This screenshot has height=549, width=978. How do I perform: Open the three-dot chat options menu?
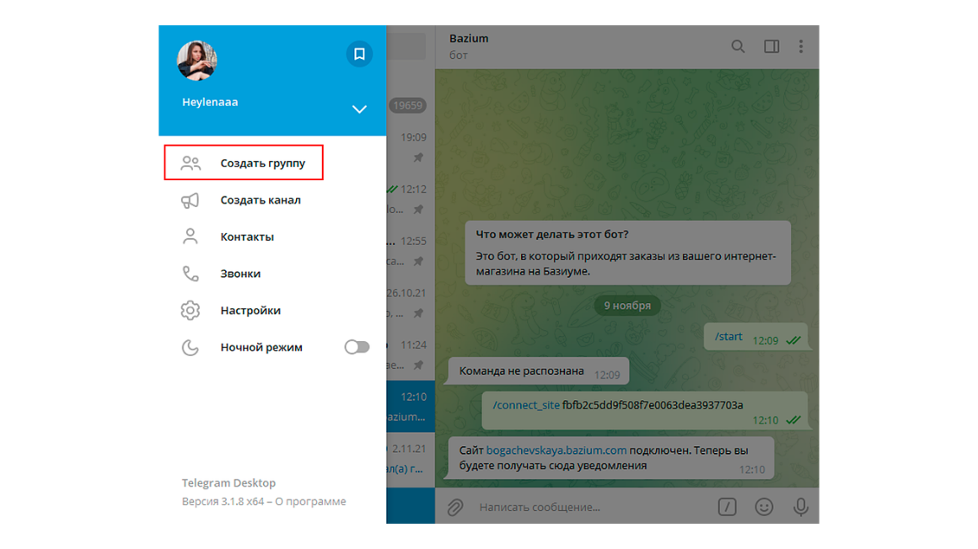click(x=801, y=47)
